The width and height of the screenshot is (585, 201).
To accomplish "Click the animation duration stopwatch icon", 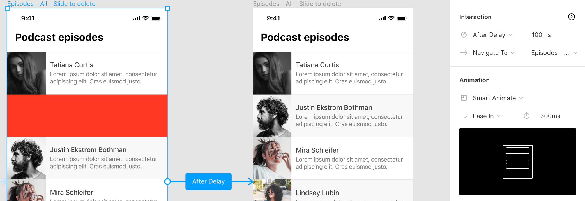I will click(527, 116).
